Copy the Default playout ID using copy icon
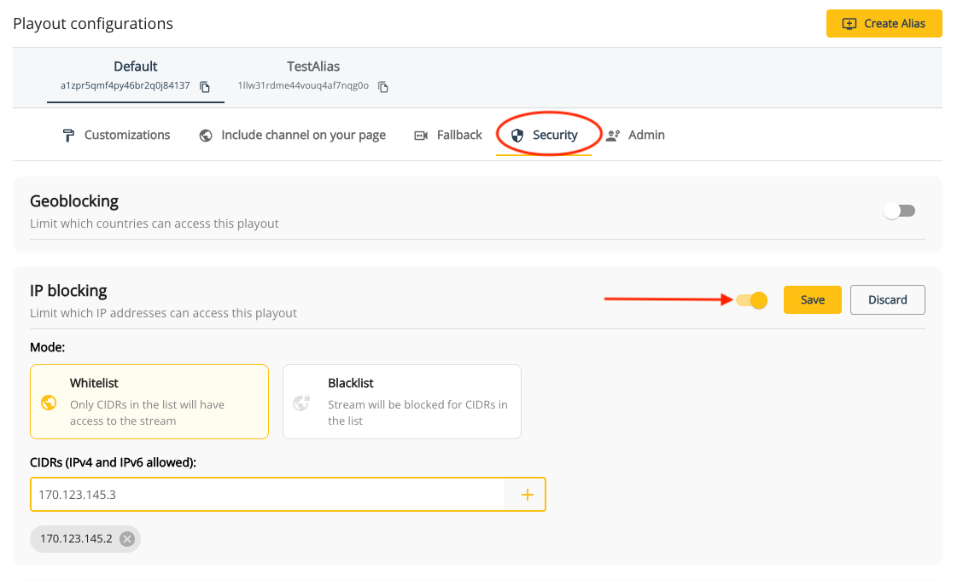Viewport: 957px width, 580px height. point(203,86)
